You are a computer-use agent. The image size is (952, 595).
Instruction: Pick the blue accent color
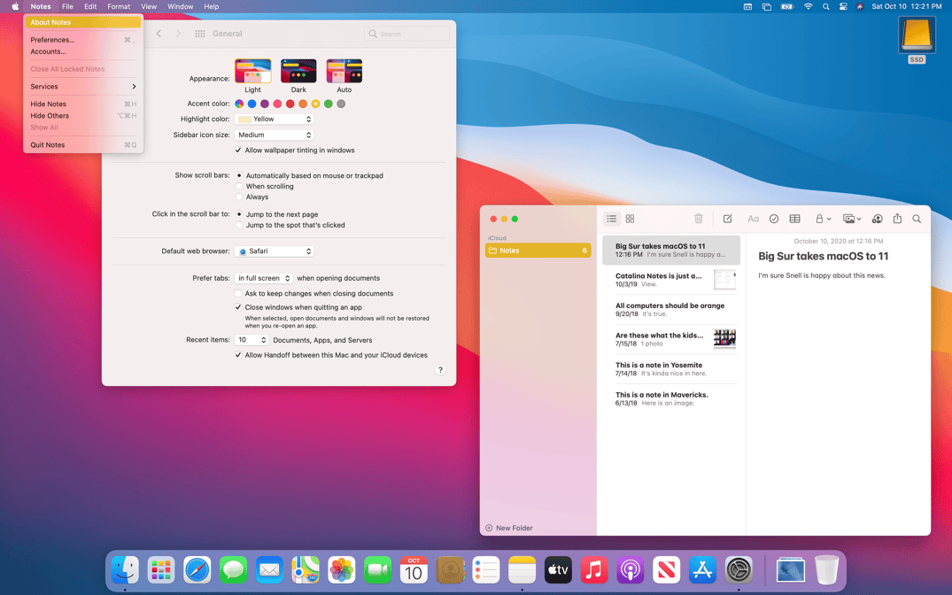[252, 104]
